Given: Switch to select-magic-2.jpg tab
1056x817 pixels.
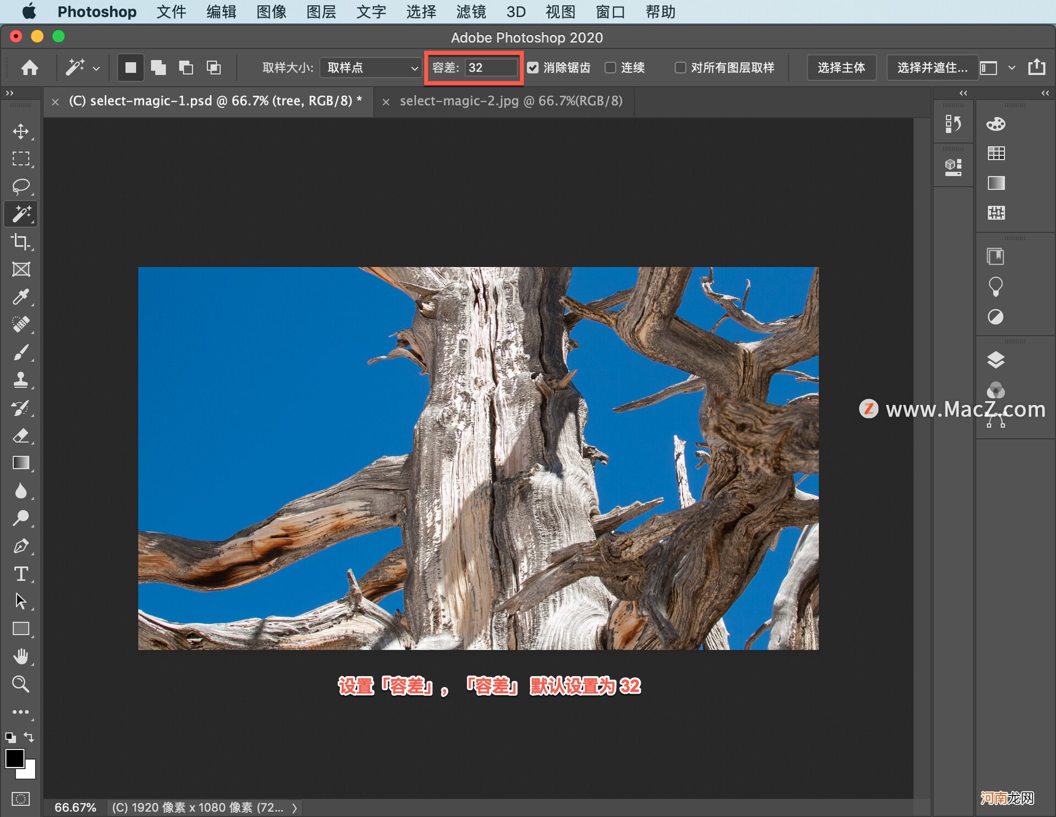Looking at the screenshot, I should [511, 100].
